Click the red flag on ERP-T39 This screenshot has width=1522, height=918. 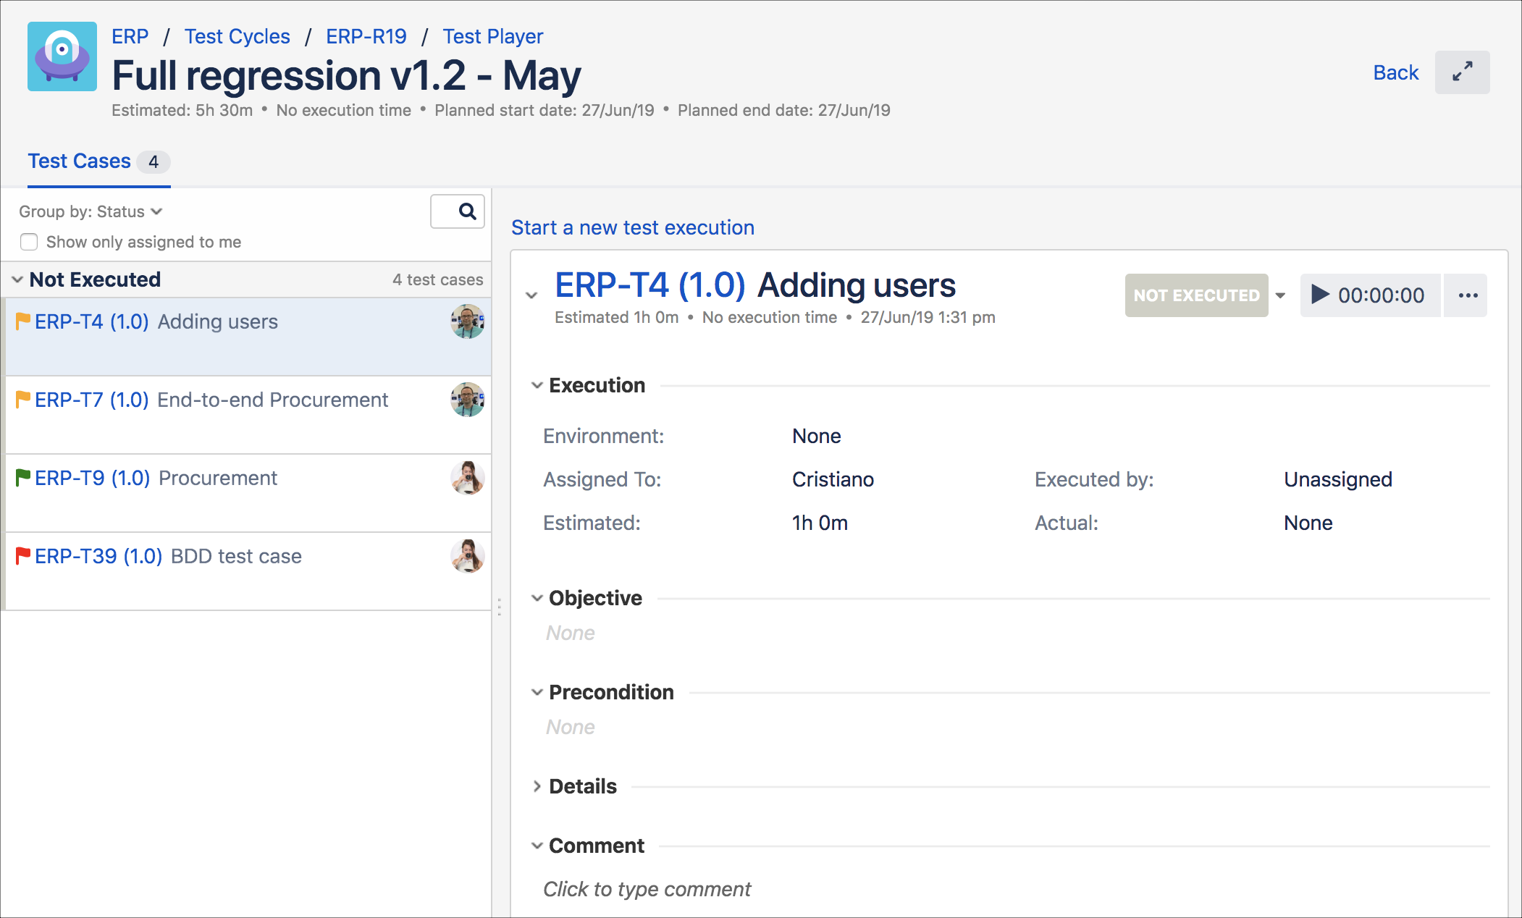point(23,555)
